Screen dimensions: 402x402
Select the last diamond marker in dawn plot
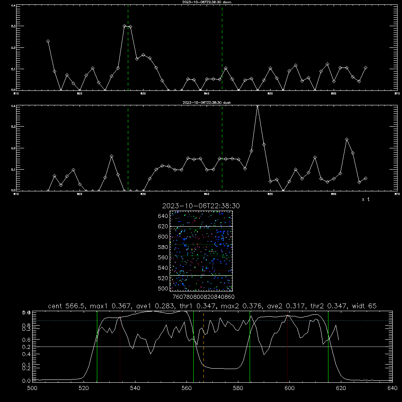[365, 68]
